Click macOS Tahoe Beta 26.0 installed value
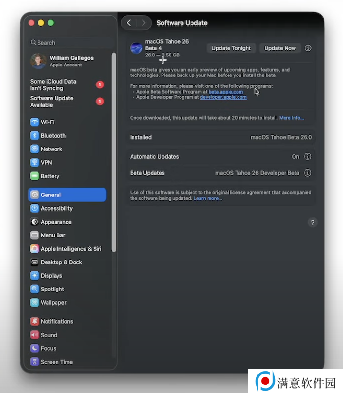 (x=281, y=137)
